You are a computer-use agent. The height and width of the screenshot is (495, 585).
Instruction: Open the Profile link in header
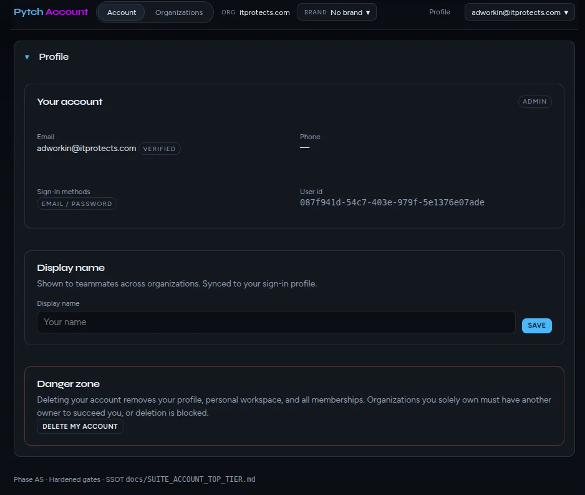440,12
